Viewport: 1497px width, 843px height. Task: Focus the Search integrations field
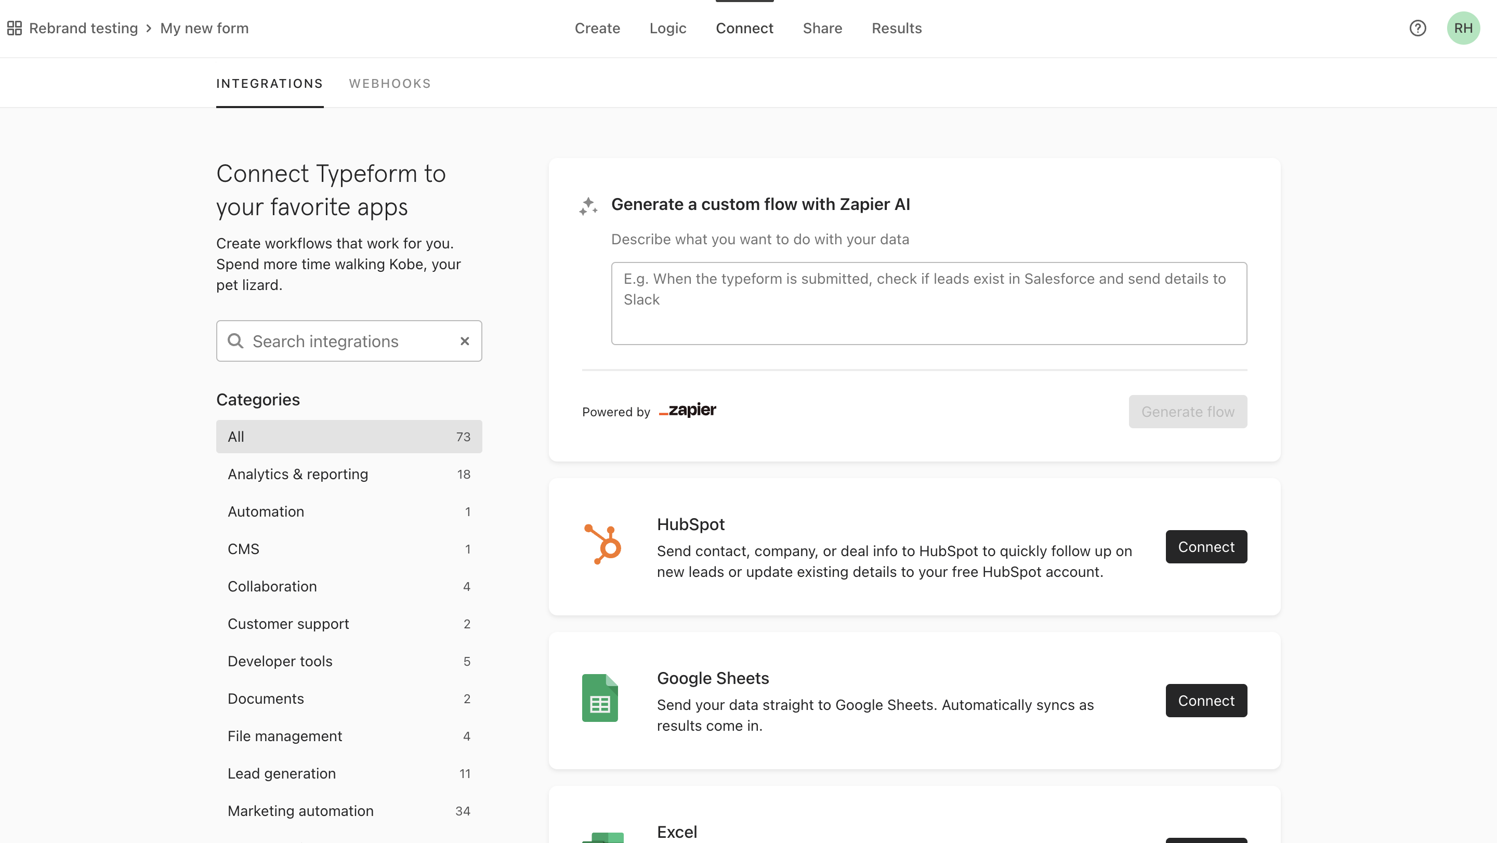click(x=349, y=341)
